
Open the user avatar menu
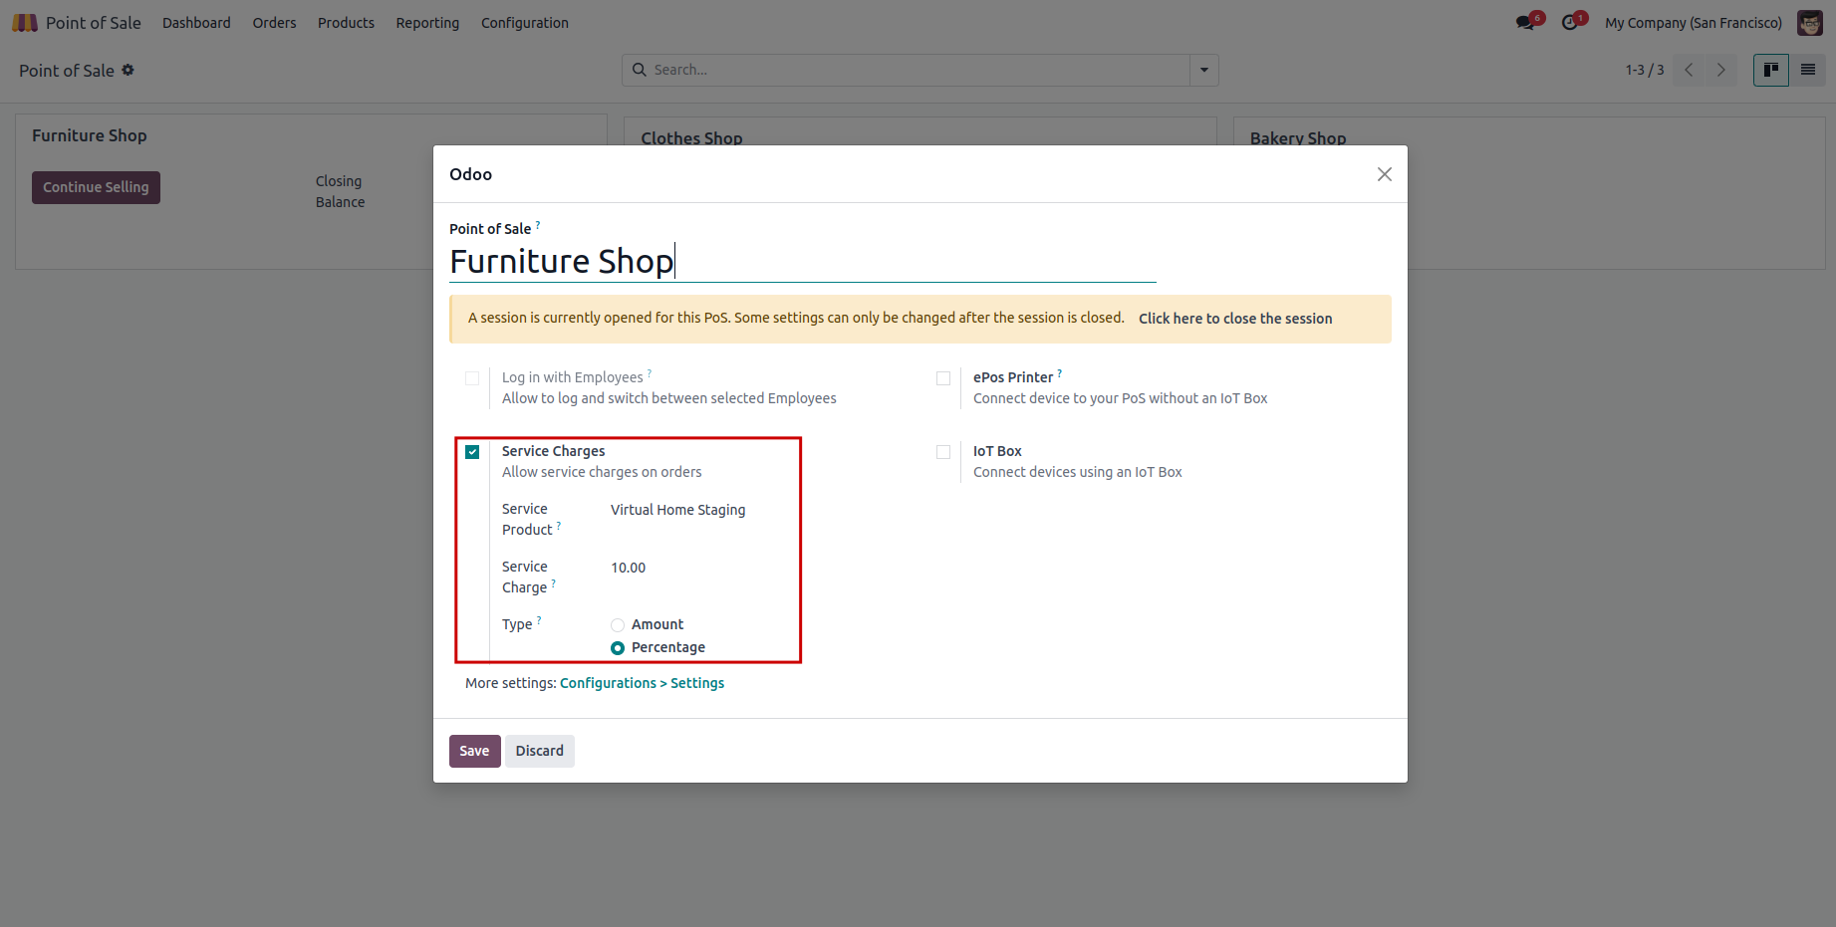pos(1810,22)
